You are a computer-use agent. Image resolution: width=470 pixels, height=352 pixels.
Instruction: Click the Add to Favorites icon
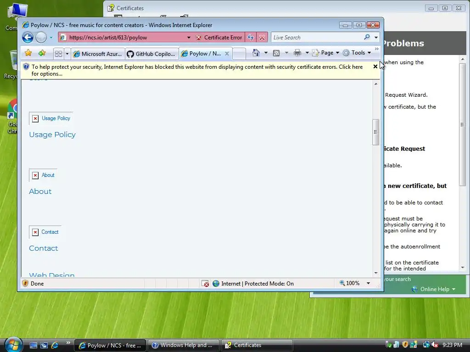[x=42, y=53]
